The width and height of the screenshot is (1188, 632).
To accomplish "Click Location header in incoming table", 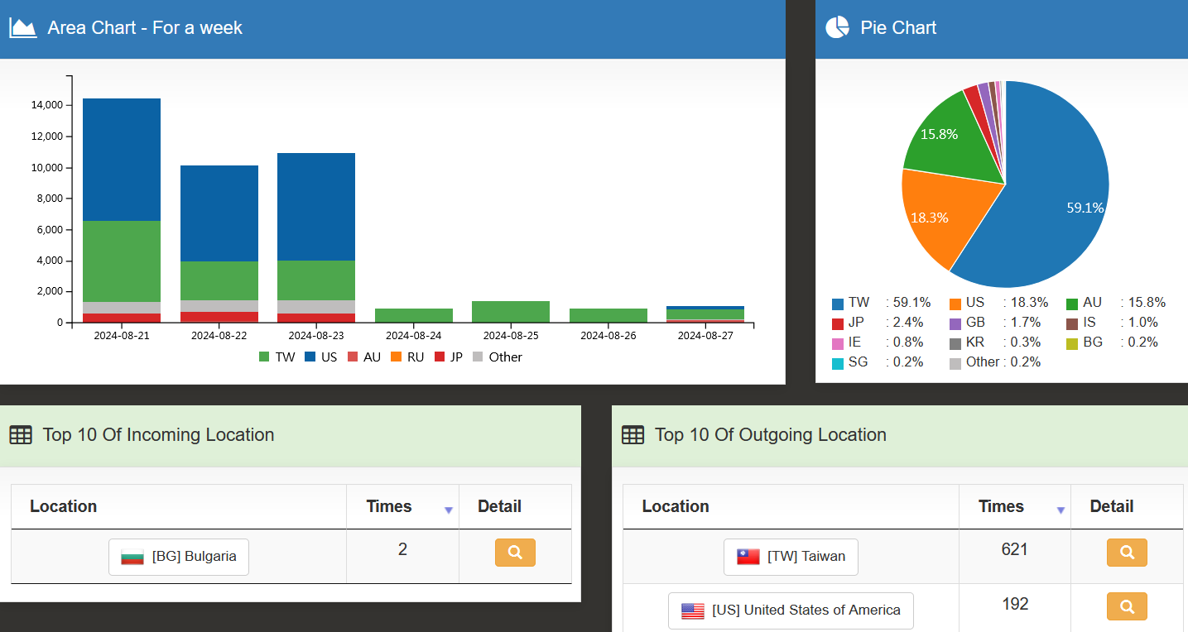I will 63,506.
